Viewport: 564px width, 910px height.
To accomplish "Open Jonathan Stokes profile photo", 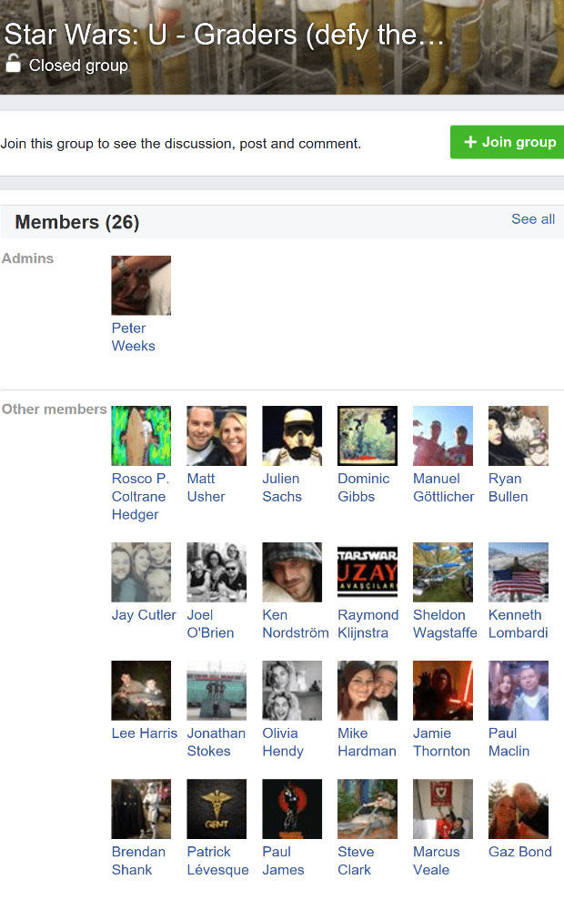I will (x=217, y=691).
